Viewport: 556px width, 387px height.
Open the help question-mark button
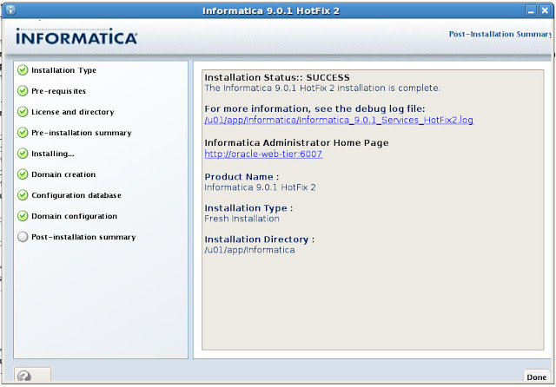(x=32, y=376)
